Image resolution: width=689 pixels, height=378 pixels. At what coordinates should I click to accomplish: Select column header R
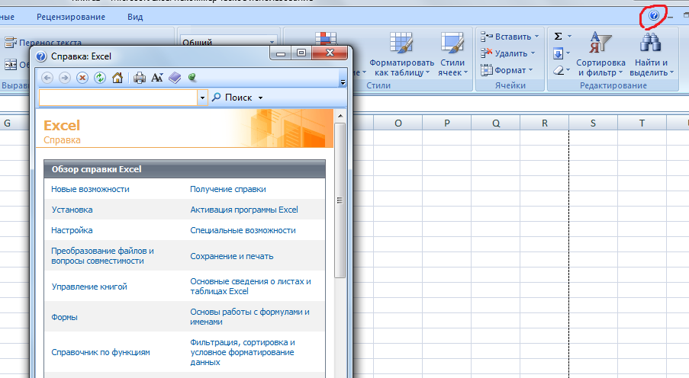[545, 123]
